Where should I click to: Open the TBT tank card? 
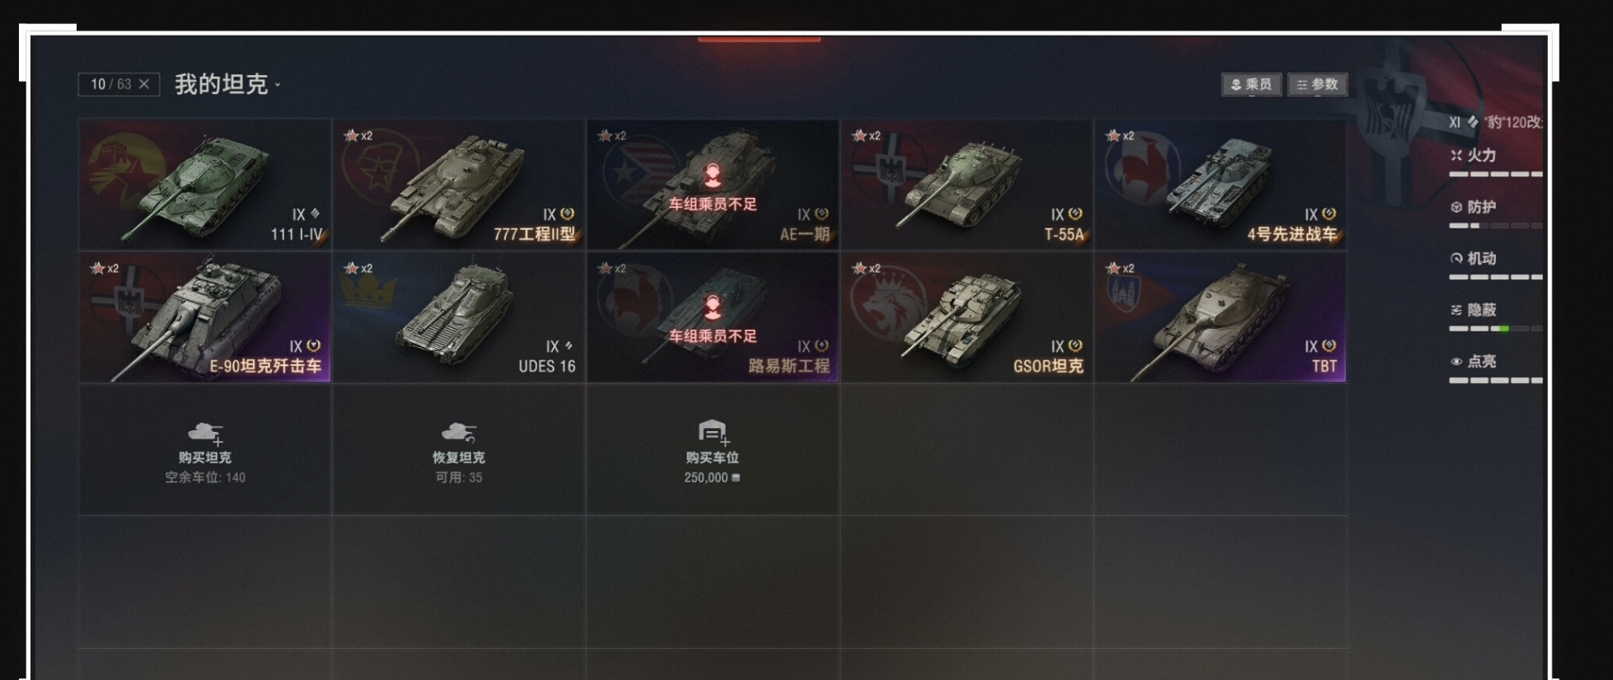pyautogui.click(x=1221, y=317)
